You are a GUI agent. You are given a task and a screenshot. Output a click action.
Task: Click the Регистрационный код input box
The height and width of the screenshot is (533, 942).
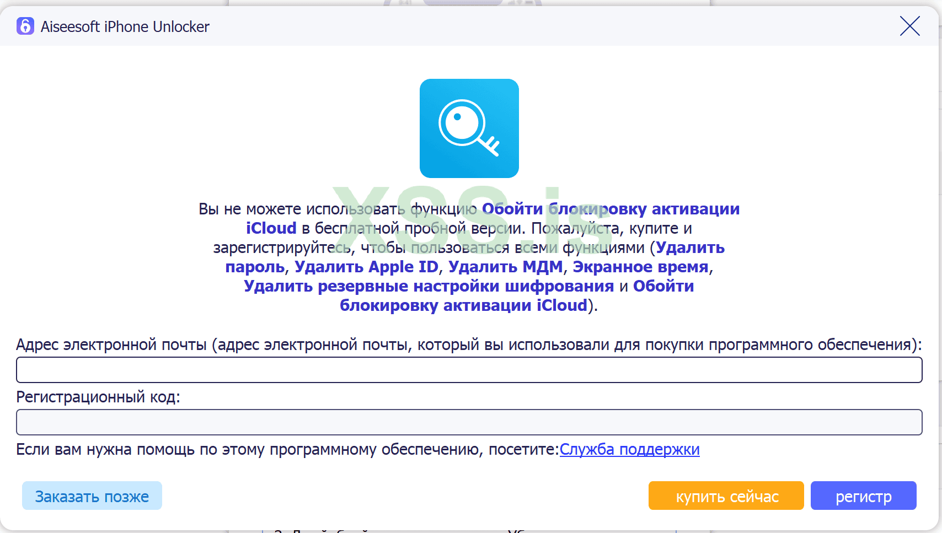point(469,422)
